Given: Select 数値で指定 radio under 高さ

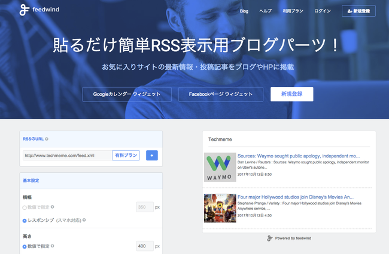Looking at the screenshot, I should [x=25, y=247].
